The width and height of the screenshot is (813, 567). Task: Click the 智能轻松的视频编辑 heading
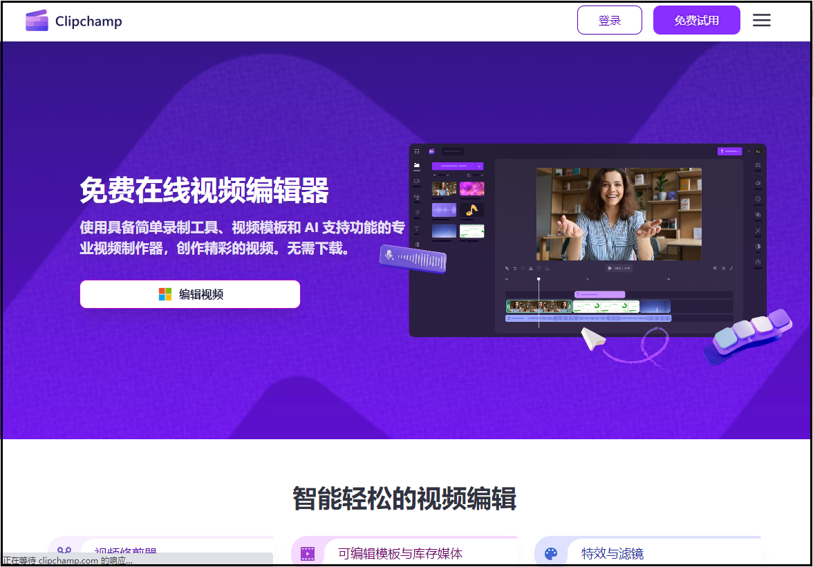point(404,498)
